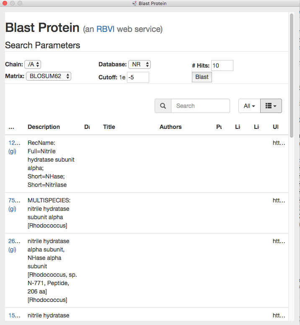Open the column list view icon dropdown
Viewport: 300px width, 325px height.
271,106
